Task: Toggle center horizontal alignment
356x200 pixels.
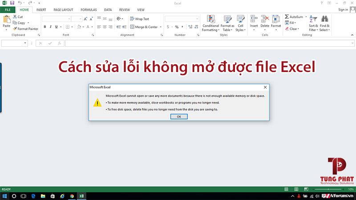Action: point(105,27)
